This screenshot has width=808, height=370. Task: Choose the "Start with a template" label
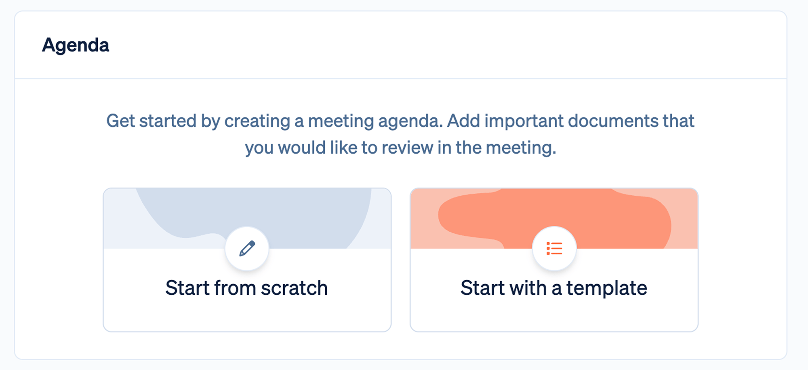553,288
